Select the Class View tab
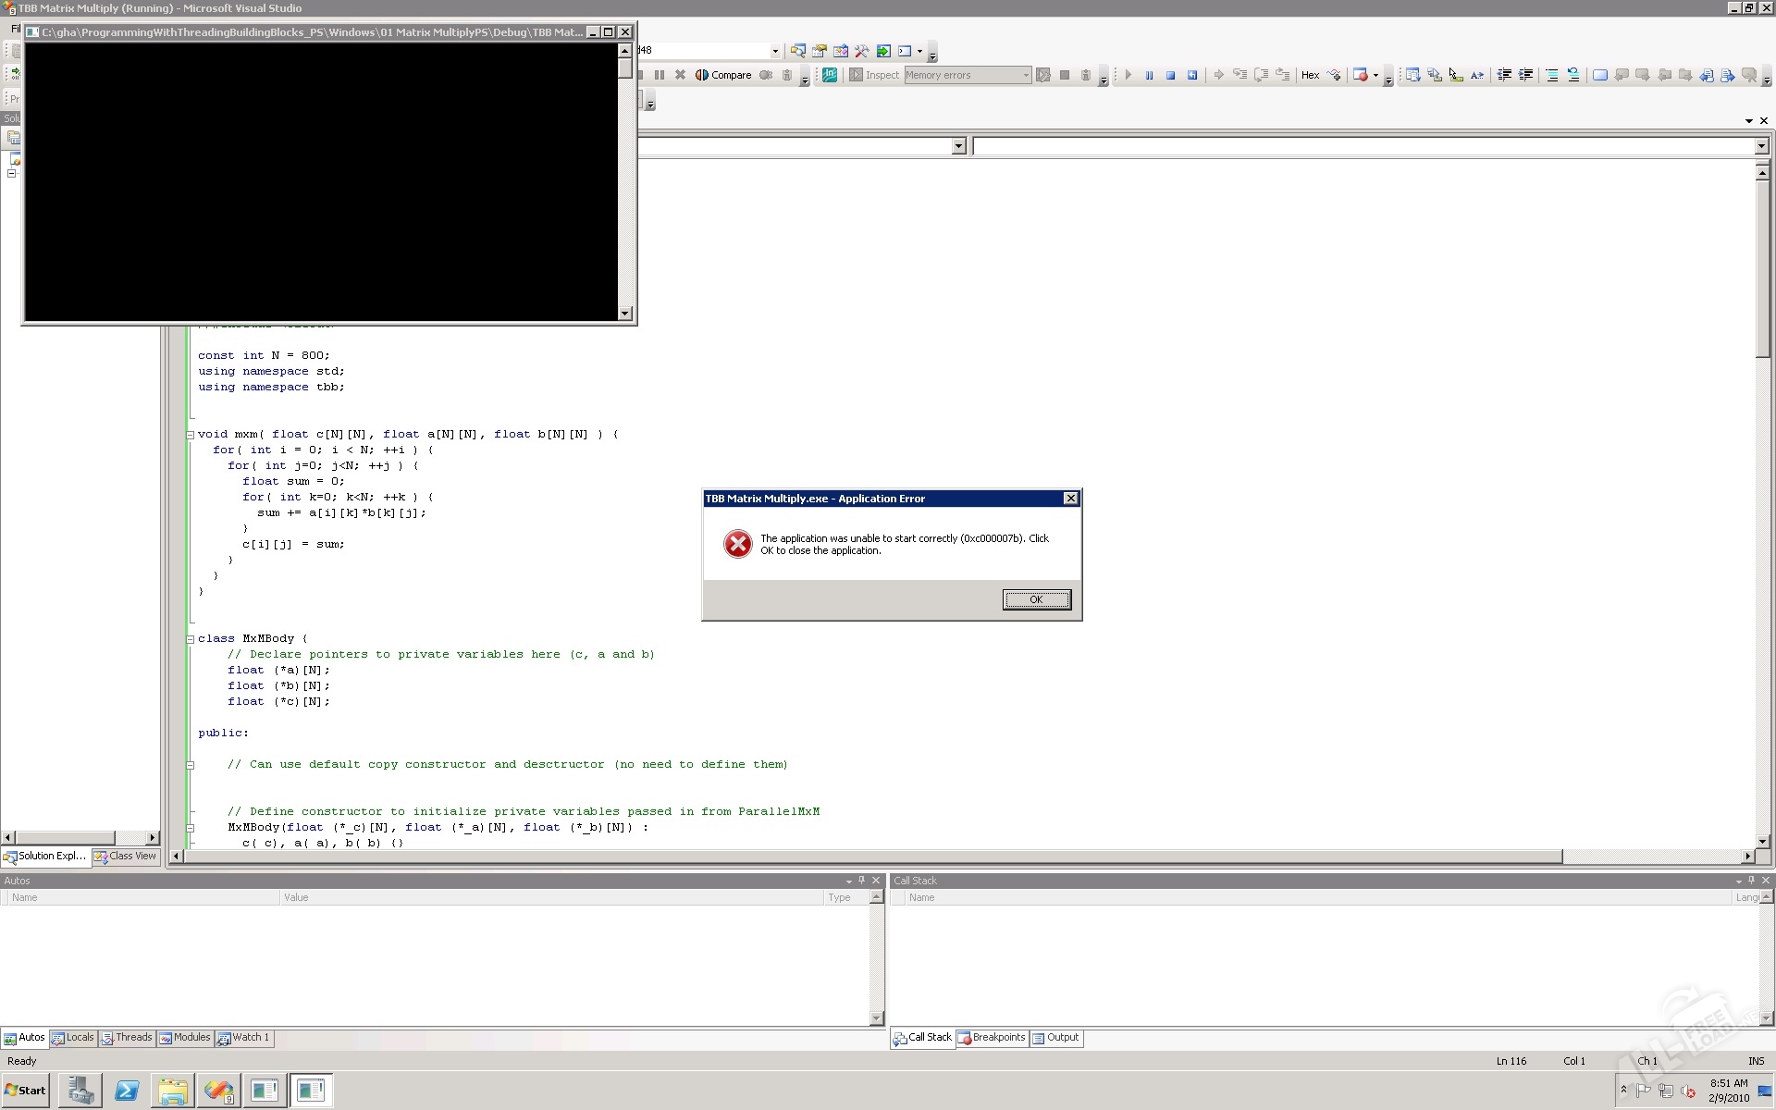The width and height of the screenshot is (1776, 1110). tap(126, 857)
